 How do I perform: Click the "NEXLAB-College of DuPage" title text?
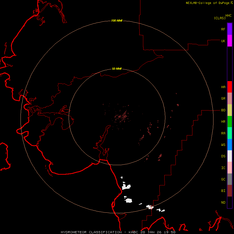pos(207,3)
